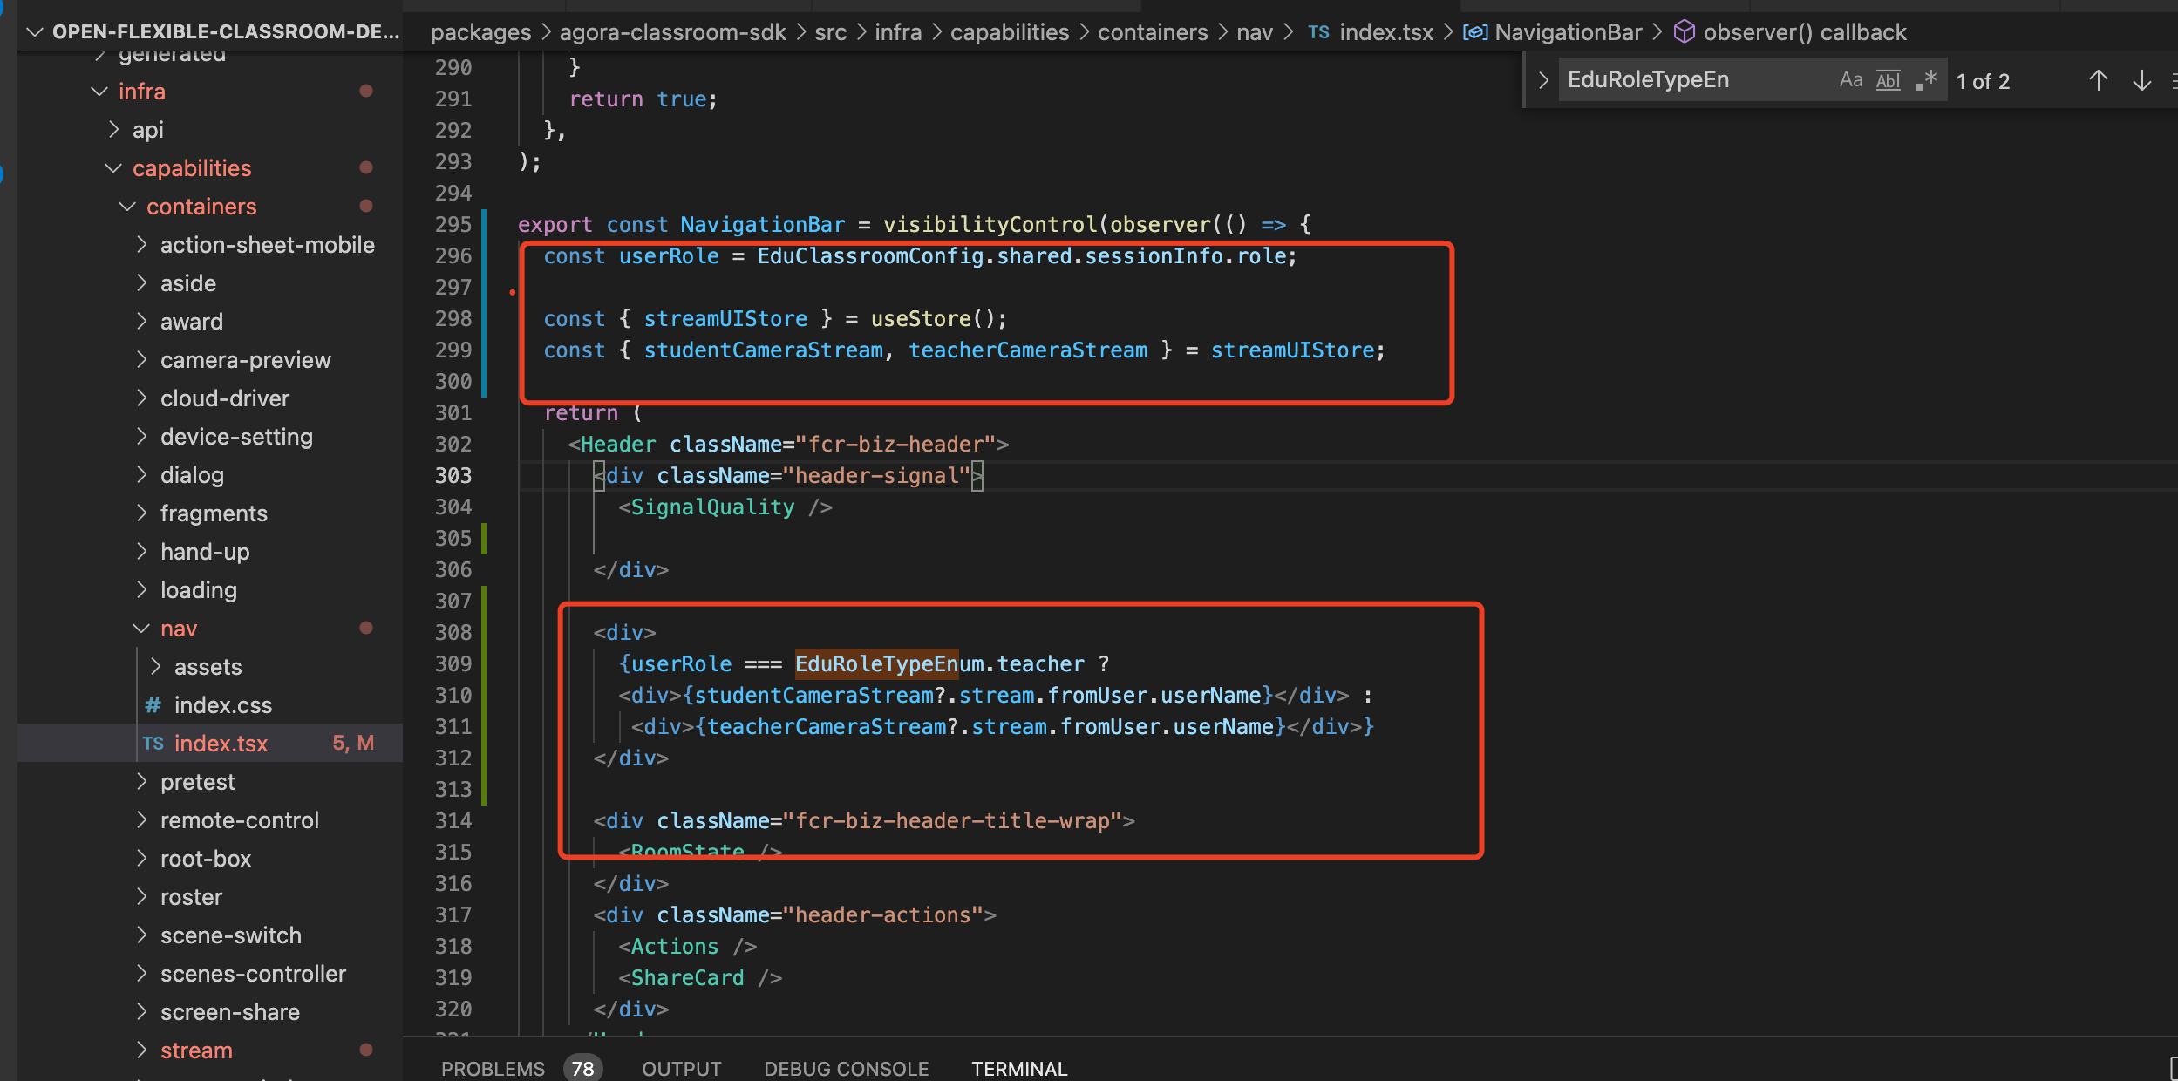This screenshot has height=1081, width=2178.
Task: Click the index.tsx breadcrumb with TS icon
Action: (x=1371, y=33)
